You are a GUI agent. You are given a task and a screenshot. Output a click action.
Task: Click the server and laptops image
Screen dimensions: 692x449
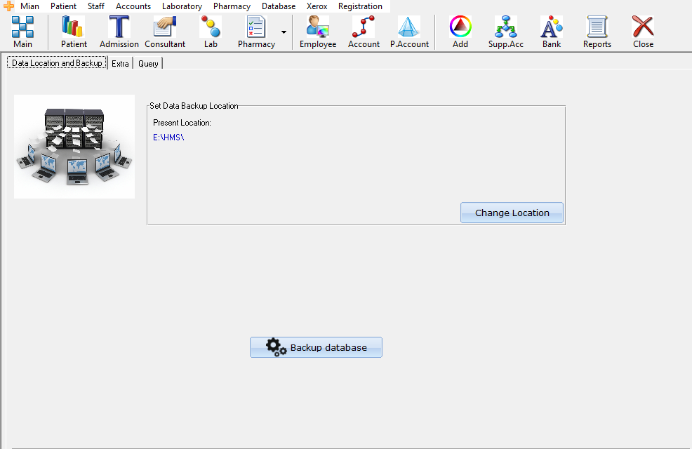[x=74, y=147]
